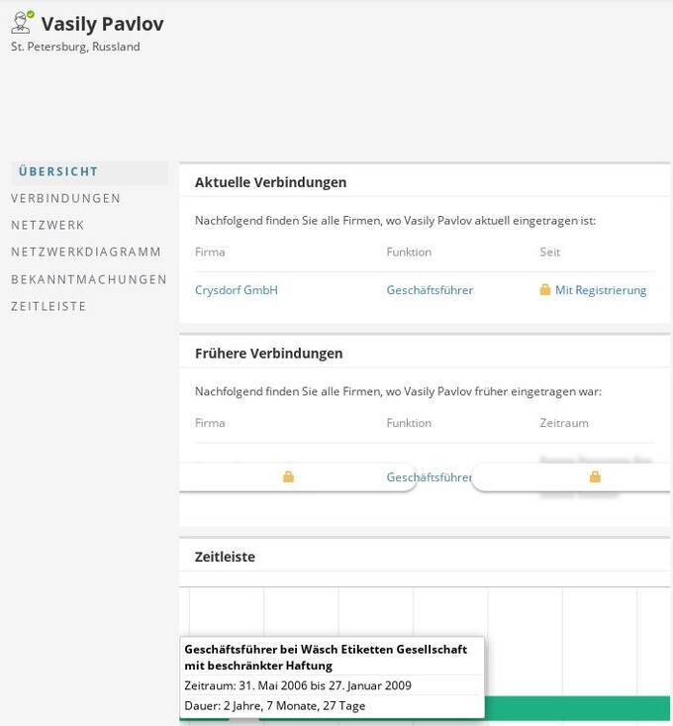This screenshot has width=673, height=726.
Task: Click the Aktuelle Verbindungen section heading
Action: point(270,182)
